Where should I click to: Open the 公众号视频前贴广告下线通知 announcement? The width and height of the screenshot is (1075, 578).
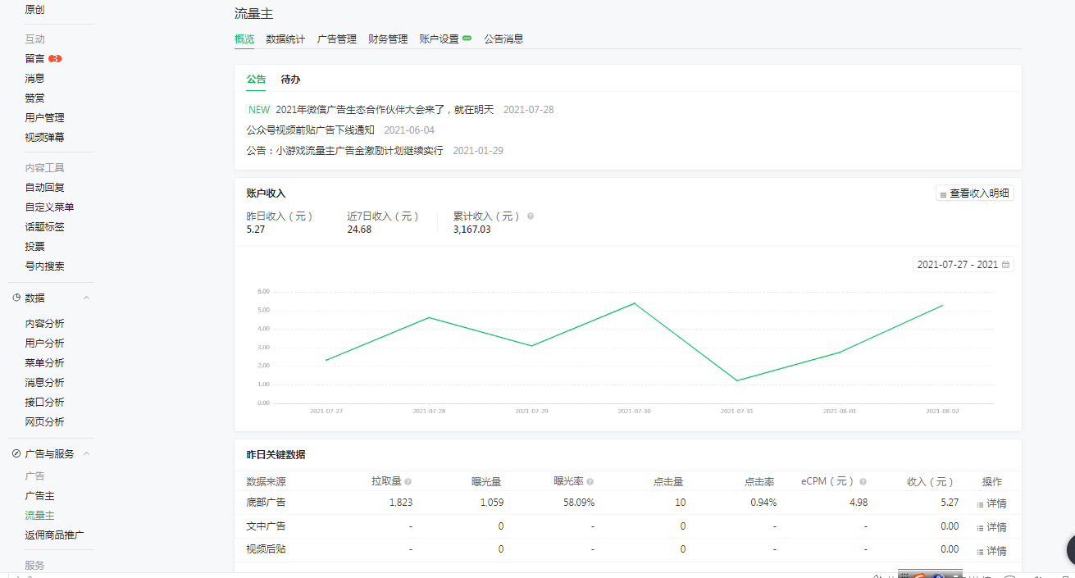tap(310, 130)
